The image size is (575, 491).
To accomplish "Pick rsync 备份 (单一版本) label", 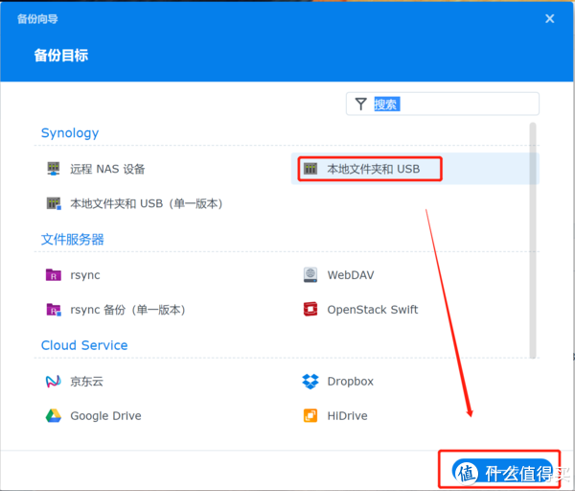I will pos(127,310).
